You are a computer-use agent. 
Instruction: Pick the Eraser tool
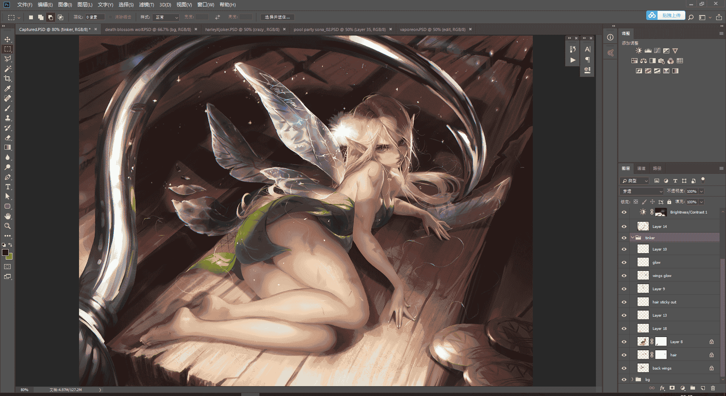click(x=8, y=138)
